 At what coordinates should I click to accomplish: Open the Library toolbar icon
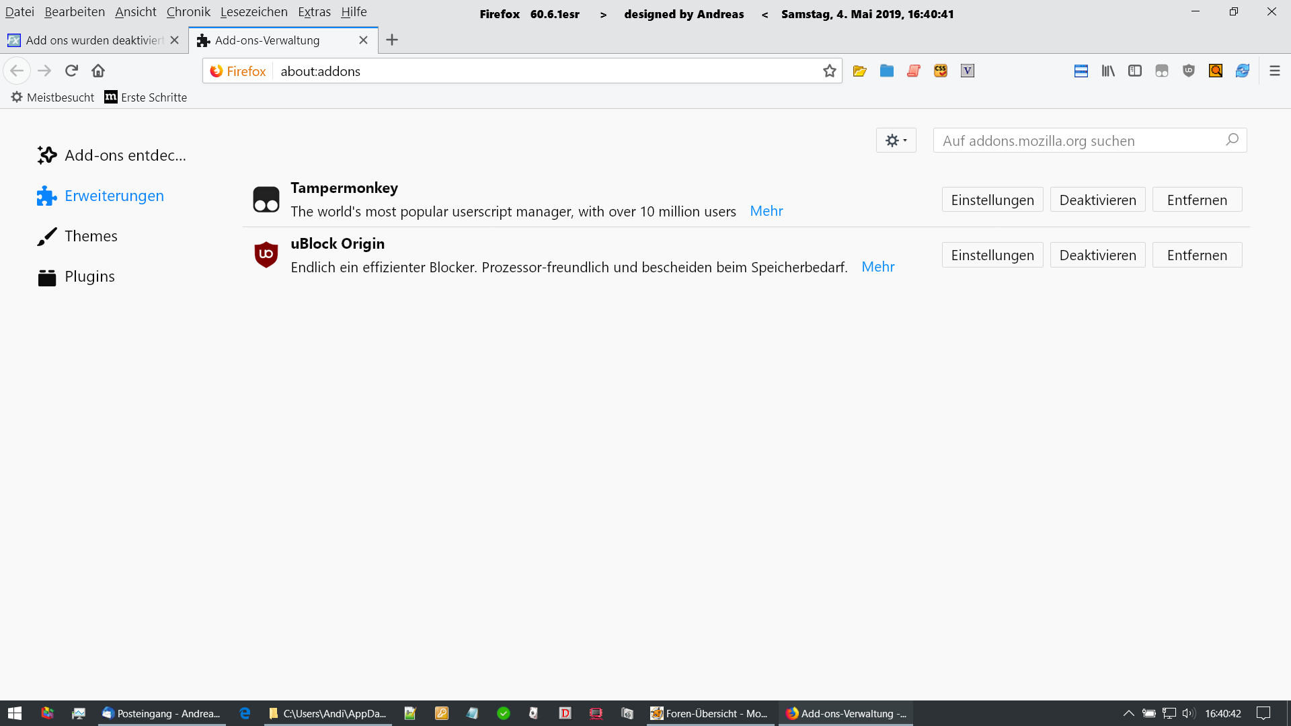click(x=1107, y=71)
